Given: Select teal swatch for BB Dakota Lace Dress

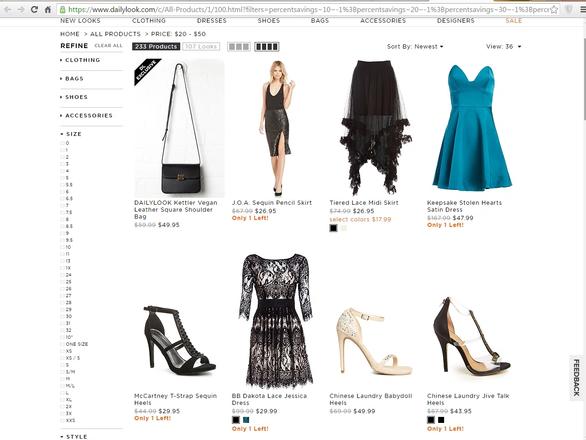Looking at the screenshot, I should pos(246,420).
